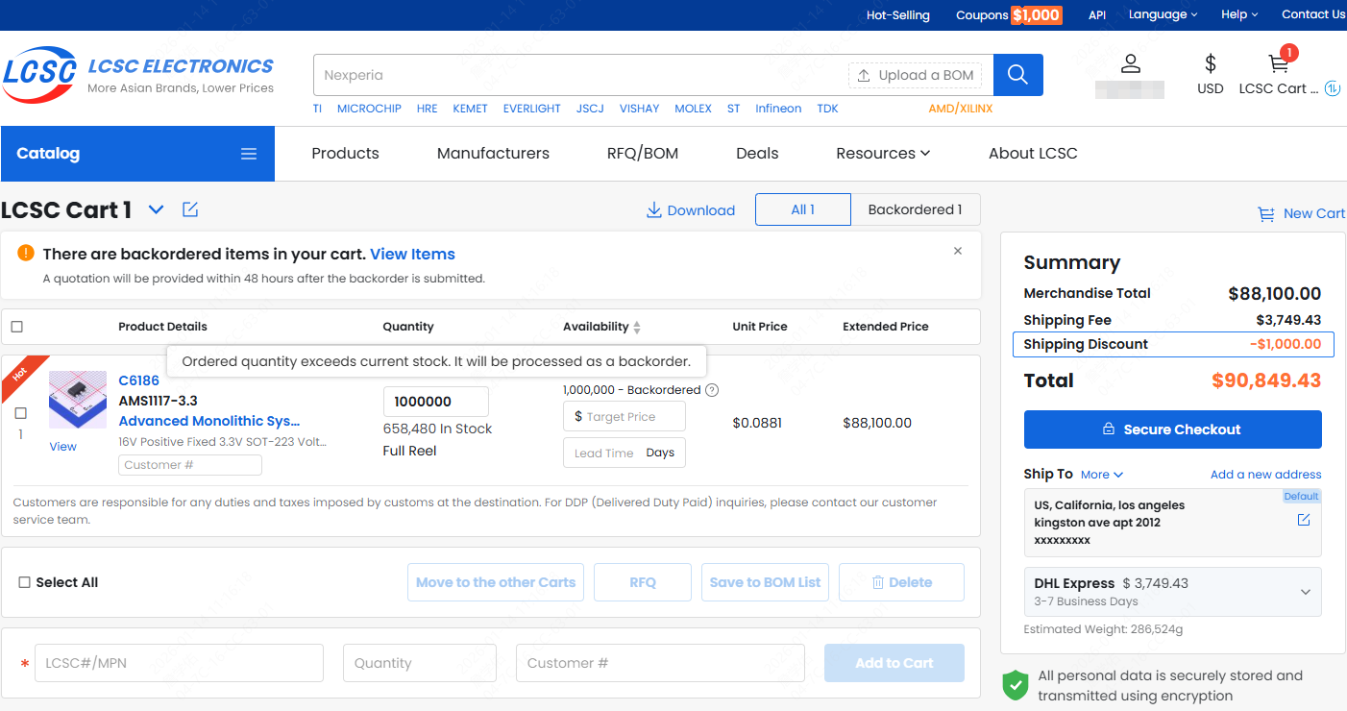Check the header select-all products checkbox
Viewport: 1347px width, 711px height.
[x=17, y=327]
